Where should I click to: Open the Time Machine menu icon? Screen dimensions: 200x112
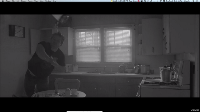145,1
